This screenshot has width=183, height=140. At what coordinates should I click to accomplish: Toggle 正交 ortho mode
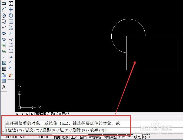click(x=74, y=137)
